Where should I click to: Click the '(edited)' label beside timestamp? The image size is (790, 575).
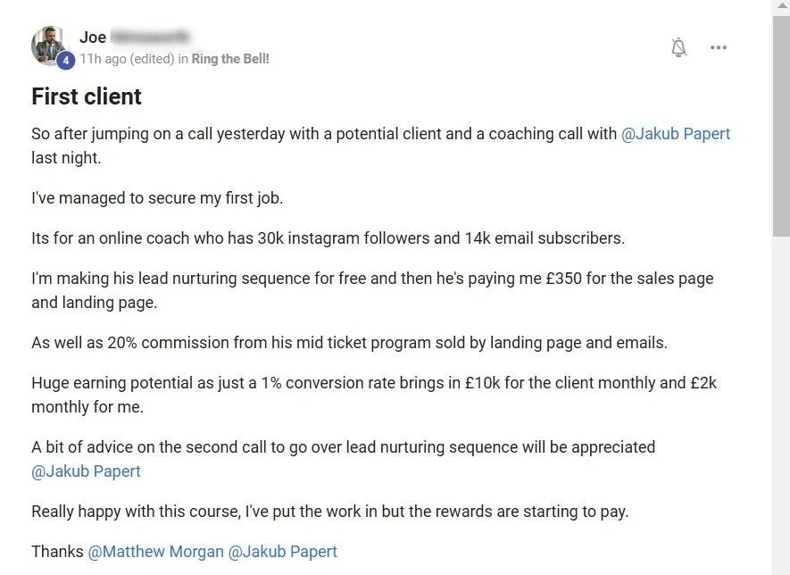152,59
